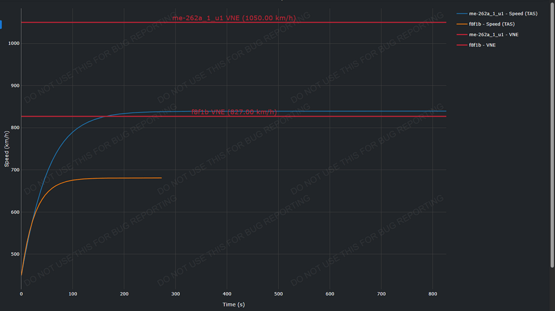This screenshot has width=555, height=311.
Task: Click the red legend line beside me-262a_1_u1 VNE
Action: click(x=462, y=34)
